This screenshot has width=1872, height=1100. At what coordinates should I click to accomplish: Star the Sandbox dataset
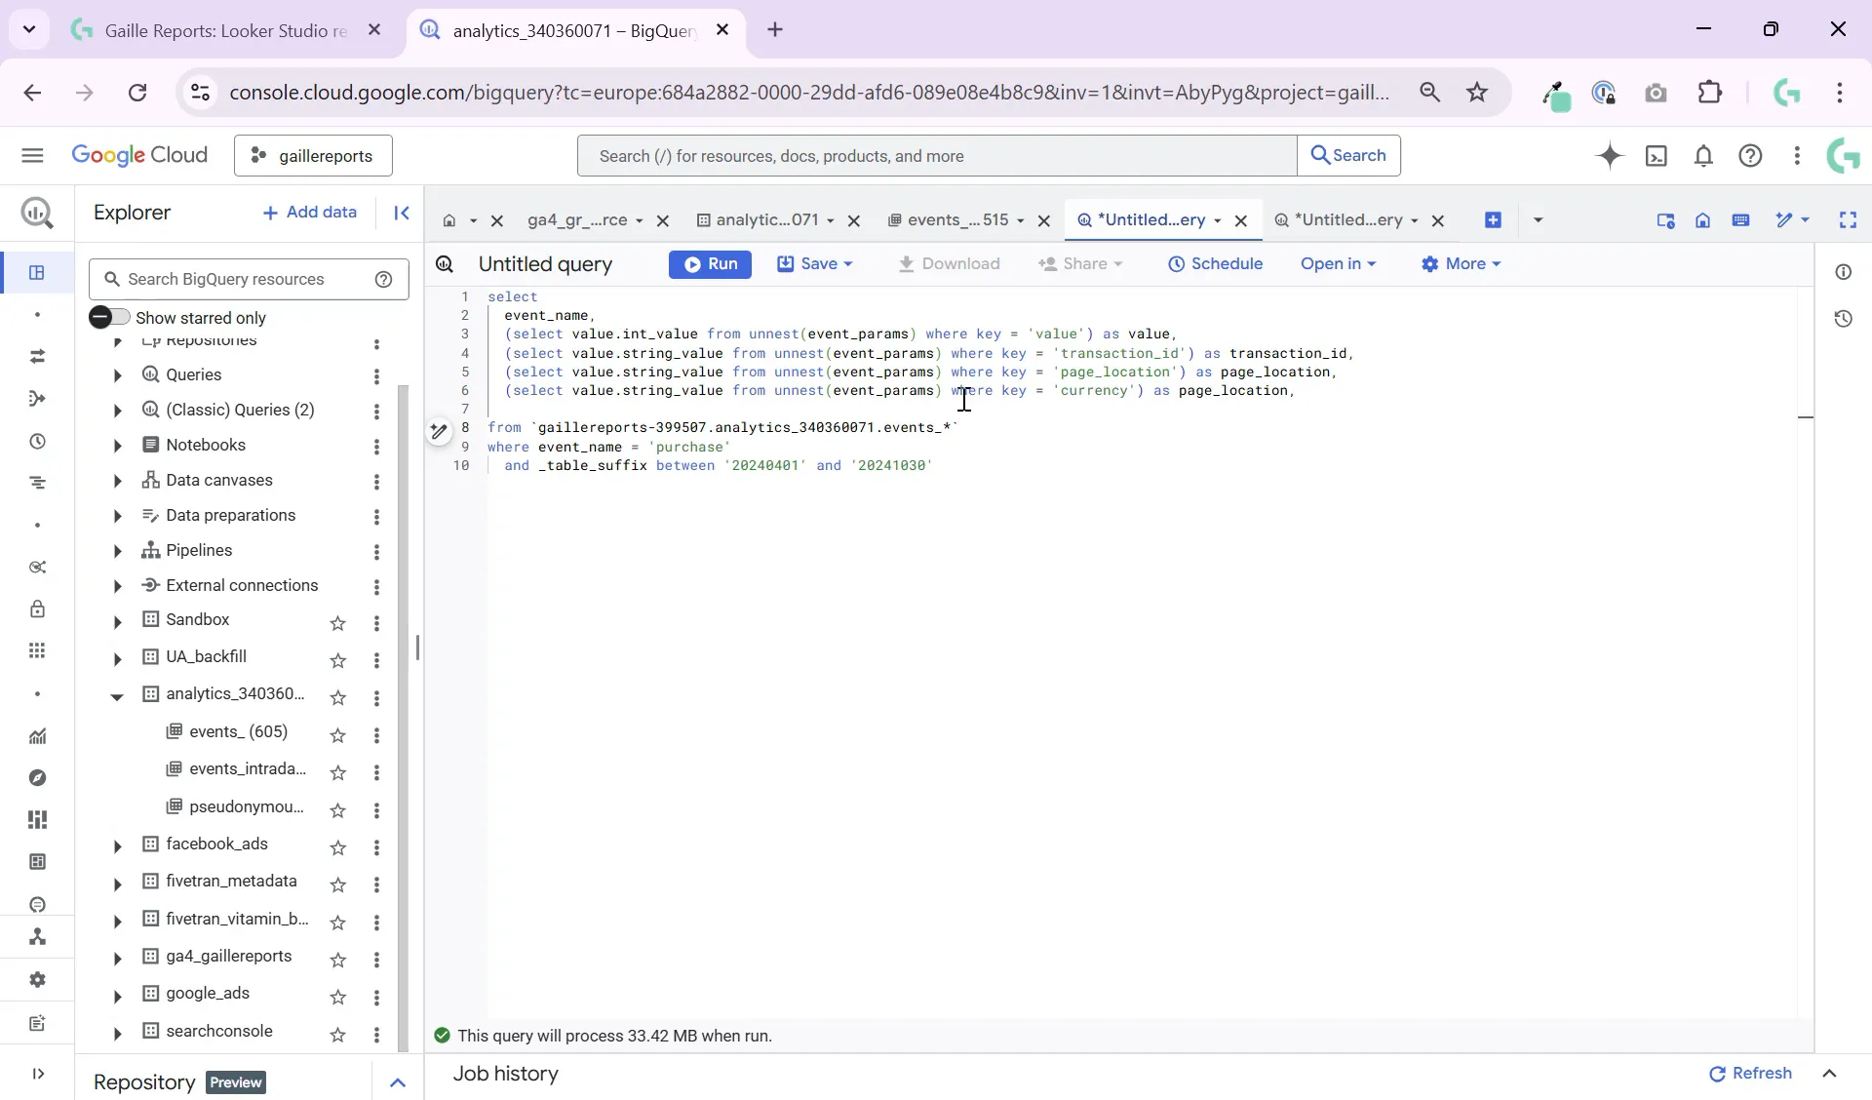[338, 623]
